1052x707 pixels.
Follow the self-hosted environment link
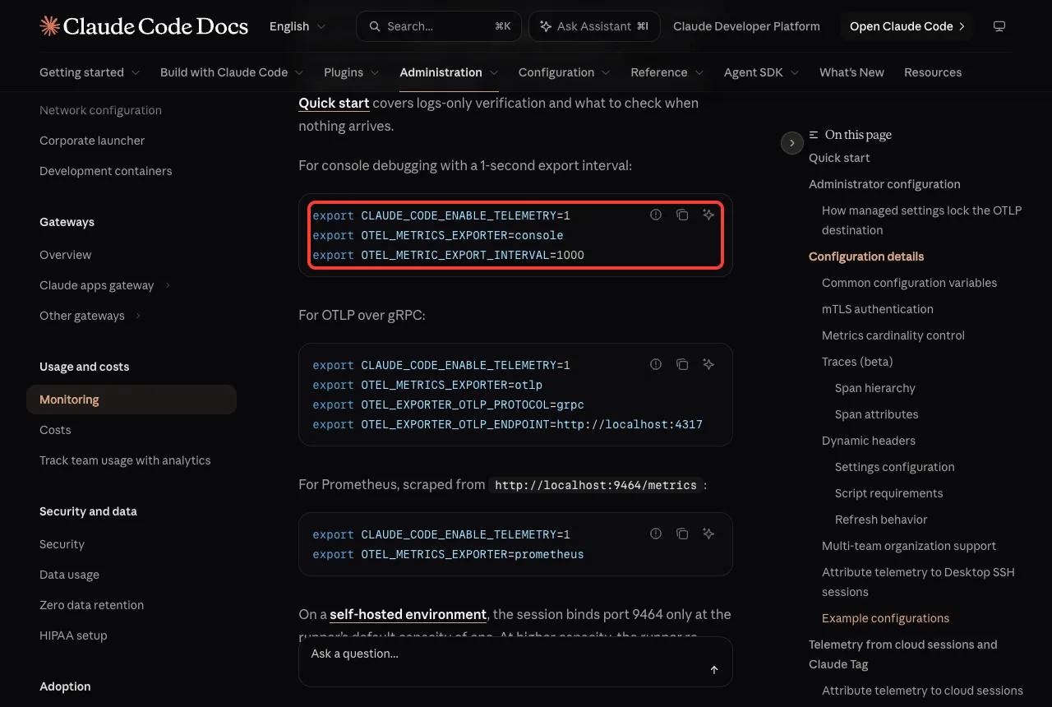click(408, 614)
